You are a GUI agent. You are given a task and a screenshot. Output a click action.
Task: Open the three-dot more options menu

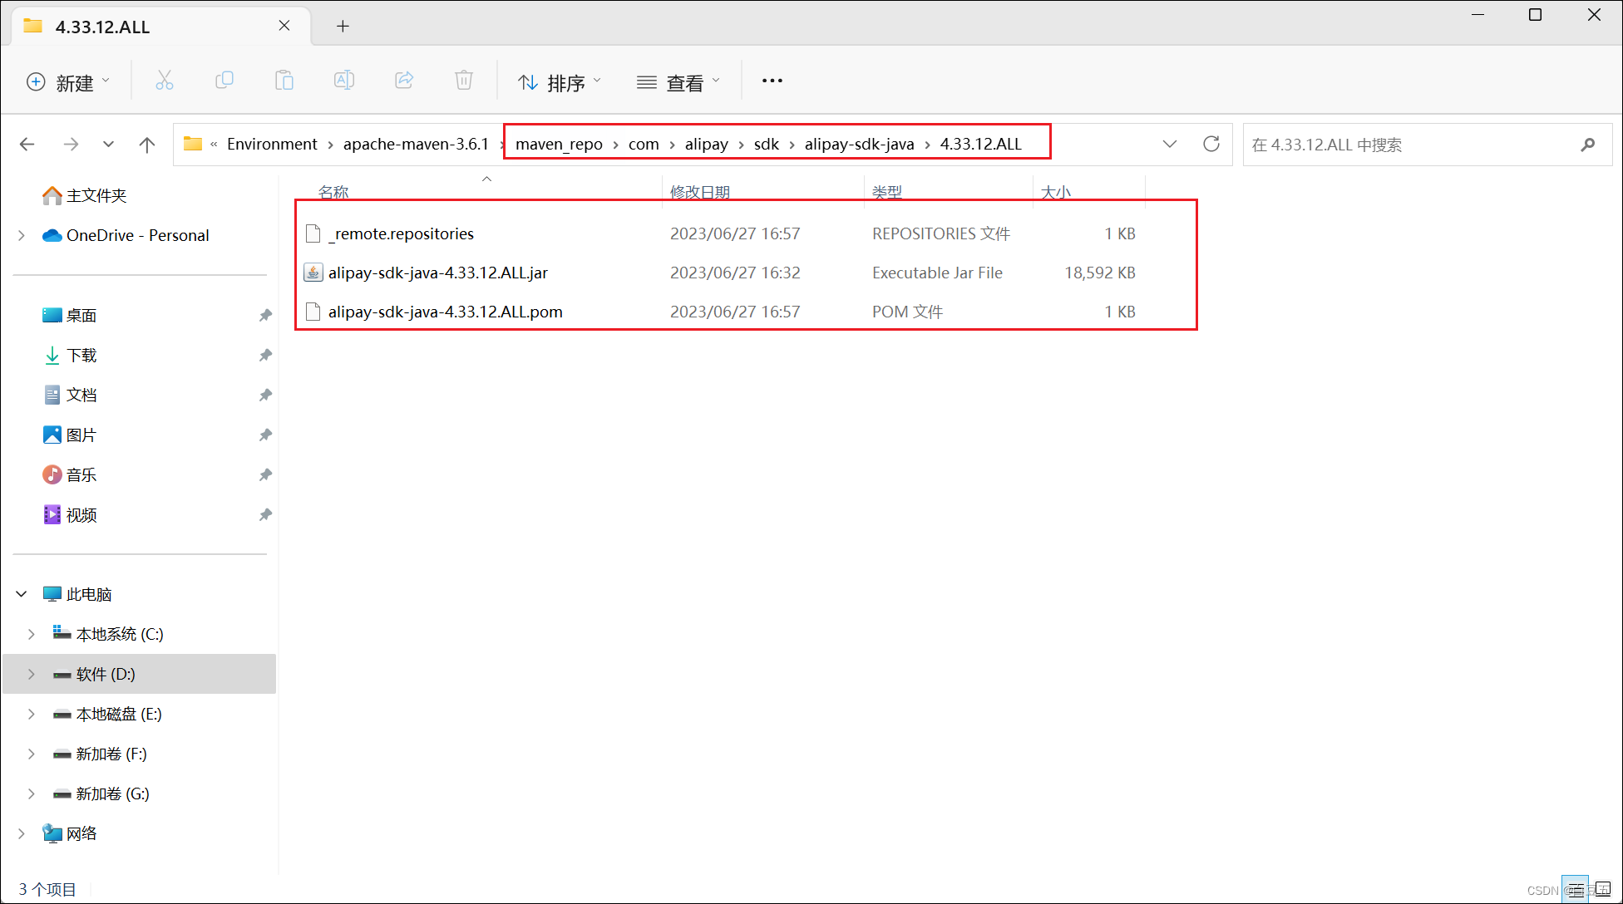pyautogui.click(x=772, y=81)
